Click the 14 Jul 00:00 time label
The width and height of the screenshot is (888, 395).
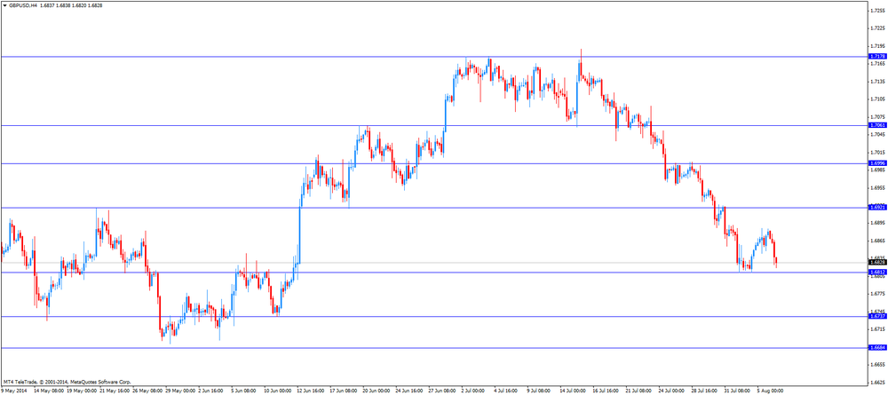click(572, 391)
